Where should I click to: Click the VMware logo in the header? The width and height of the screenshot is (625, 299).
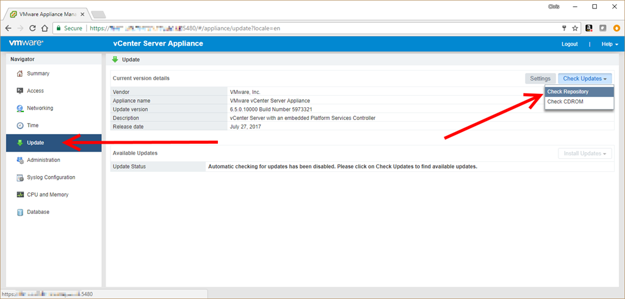[x=26, y=44]
